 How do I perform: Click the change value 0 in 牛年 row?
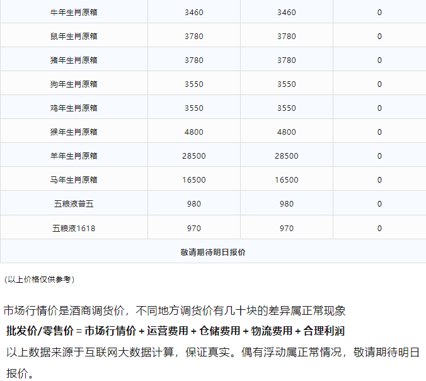[379, 13]
